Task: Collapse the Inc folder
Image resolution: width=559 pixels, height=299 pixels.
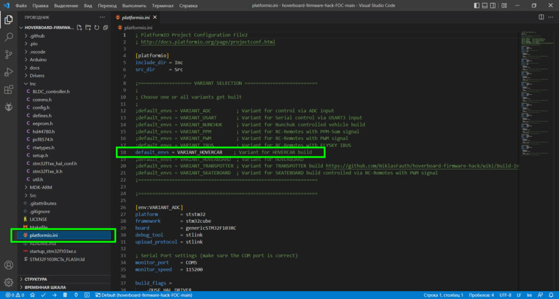Action: pos(64,83)
